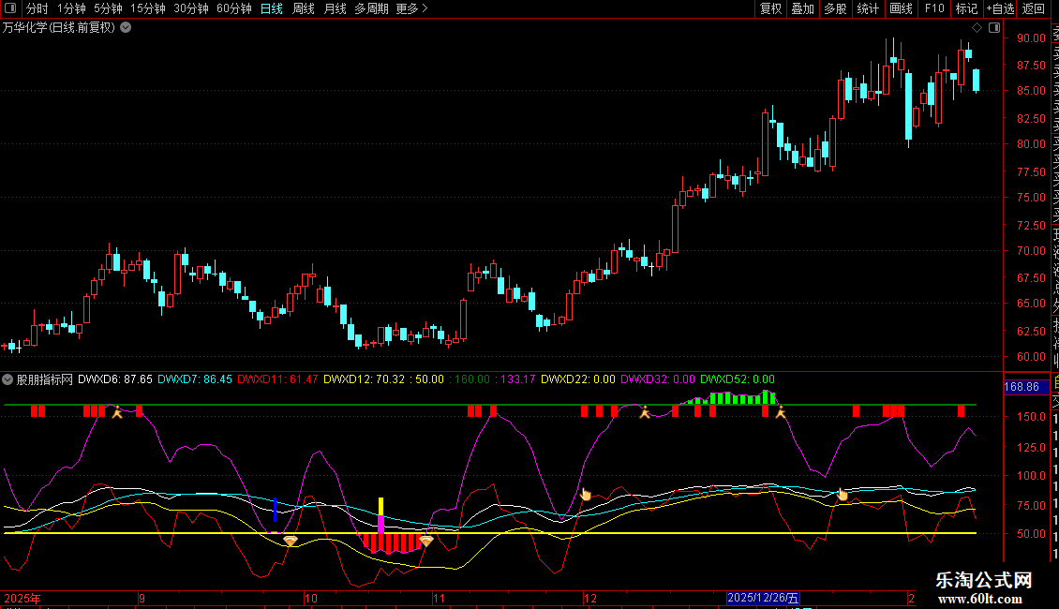Click the pointing-hand icon near December start

(x=586, y=494)
